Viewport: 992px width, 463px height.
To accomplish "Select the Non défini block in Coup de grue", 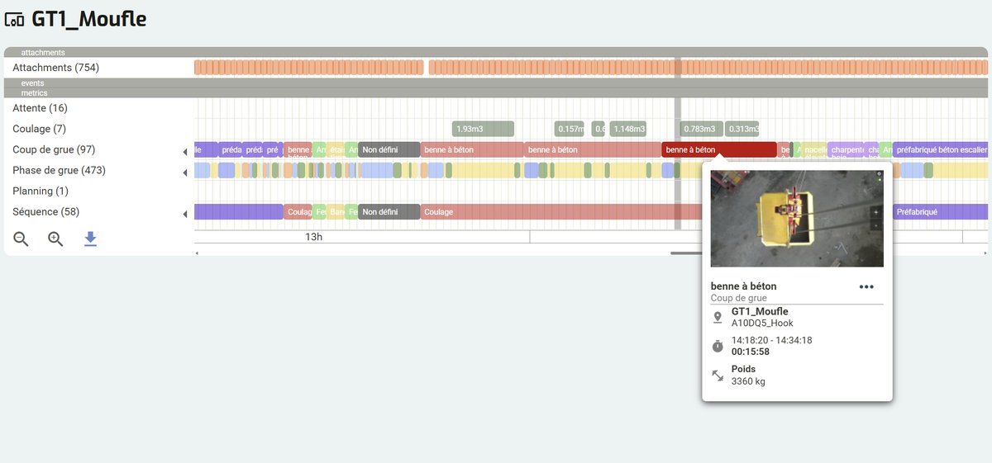I will pyautogui.click(x=389, y=149).
